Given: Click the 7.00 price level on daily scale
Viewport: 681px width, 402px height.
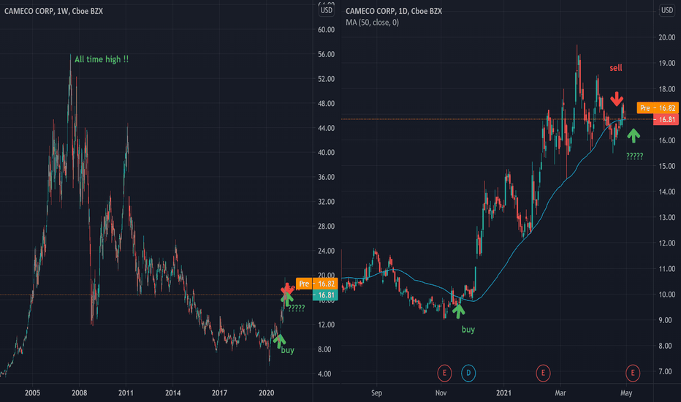Looking at the screenshot, I should click(666, 372).
